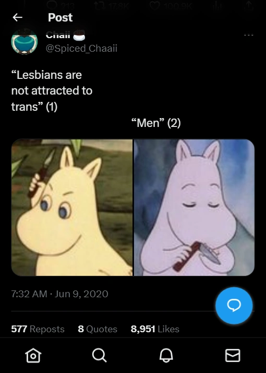Tap the faded view analytics bars icon
Image resolution: width=266 pixels, height=373 pixels.
[216, 6]
